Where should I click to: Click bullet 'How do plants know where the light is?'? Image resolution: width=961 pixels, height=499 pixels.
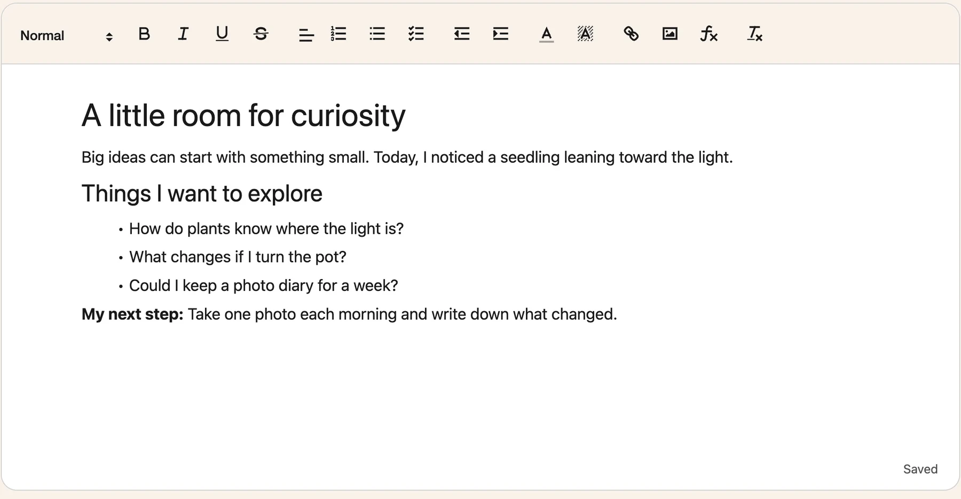click(x=266, y=229)
